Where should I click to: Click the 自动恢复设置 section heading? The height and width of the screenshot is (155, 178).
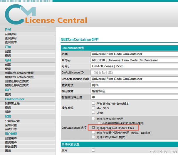70,144
